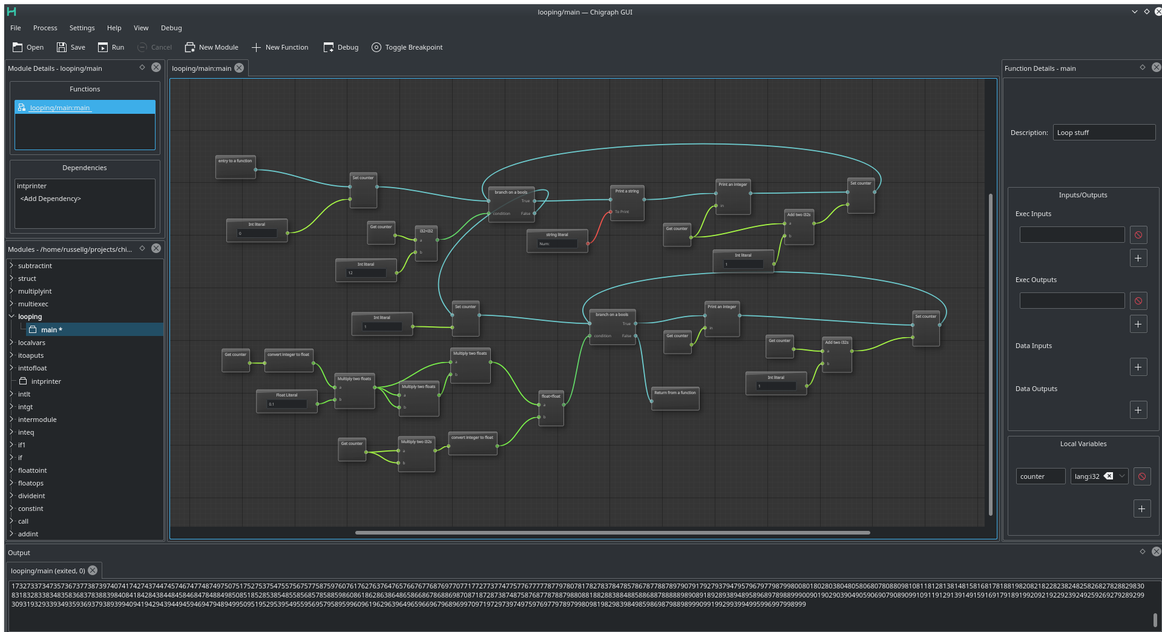Create a New Module

point(211,47)
